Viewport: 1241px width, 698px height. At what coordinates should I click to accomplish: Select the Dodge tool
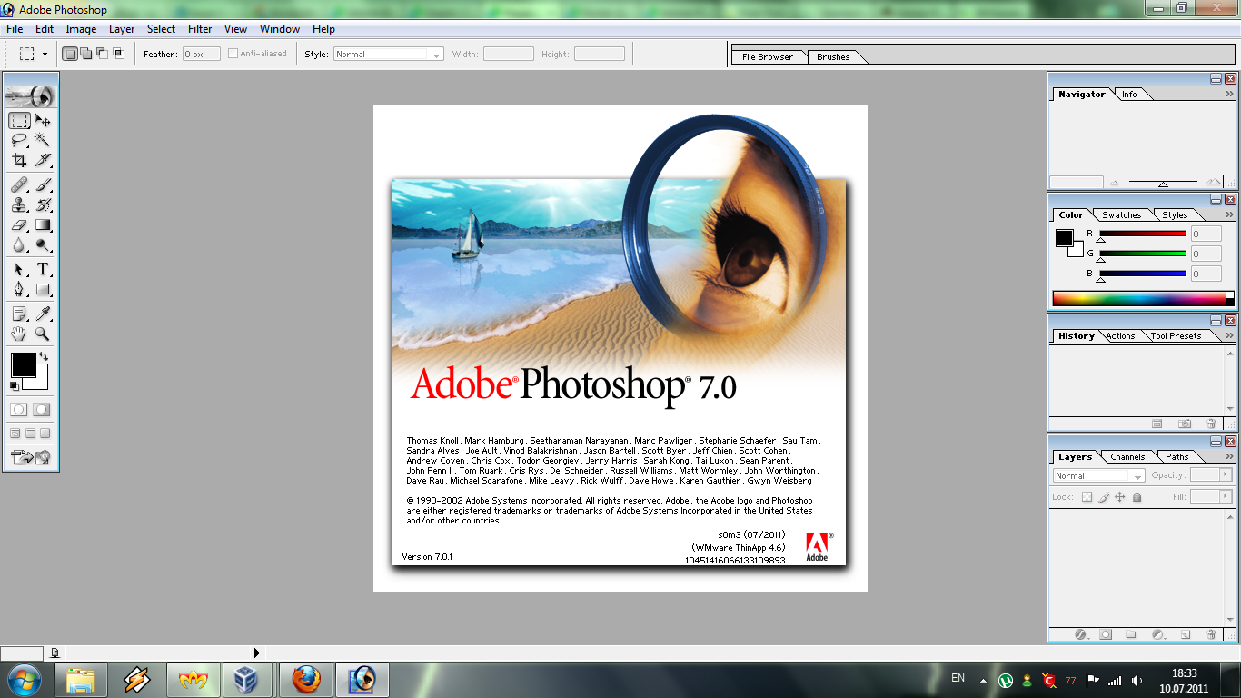pos(43,245)
